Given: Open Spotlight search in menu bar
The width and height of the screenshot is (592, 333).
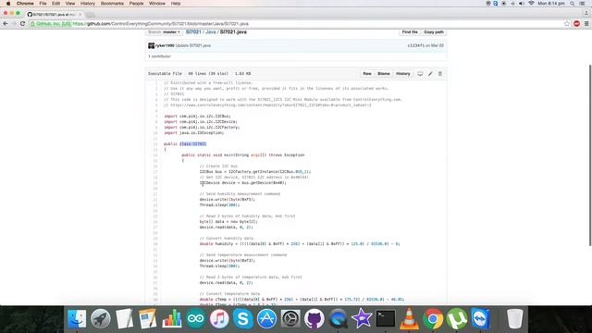Looking at the screenshot, I should tap(573, 4).
